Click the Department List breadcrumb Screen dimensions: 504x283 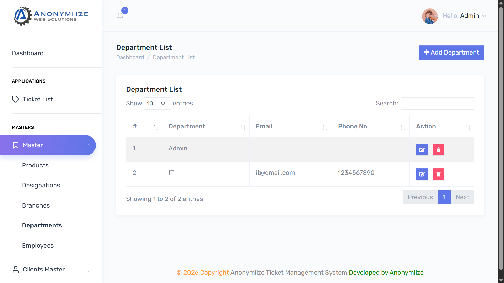pos(174,57)
